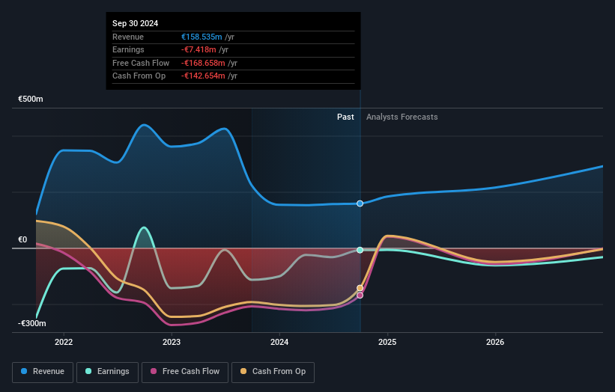Screen dimensions: 615x392
Task: Click the Analysts Forecasts label
Action: tap(402, 117)
